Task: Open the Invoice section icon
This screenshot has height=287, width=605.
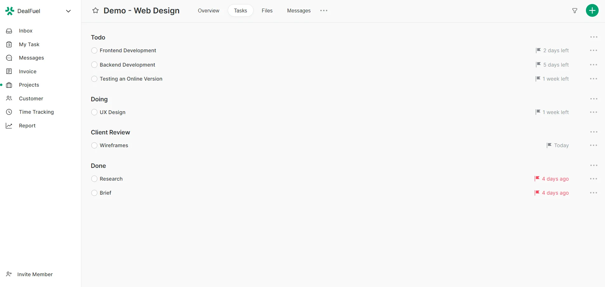Action: (9, 71)
